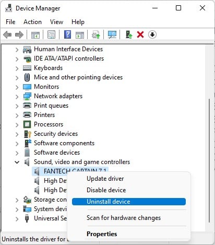Viewport: 215px width, 245px height.
Task: Expand IDE ATA/ATAPI controllers node
Action: tap(17, 59)
